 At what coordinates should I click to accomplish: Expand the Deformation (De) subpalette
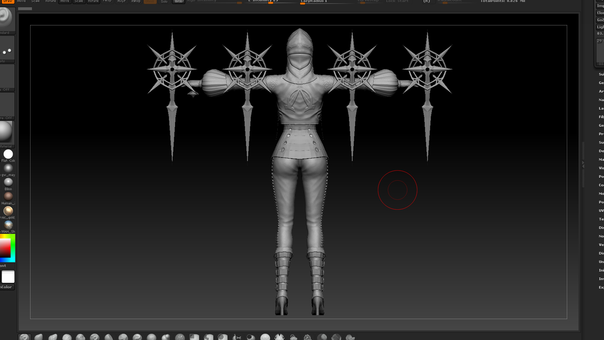coord(601,151)
